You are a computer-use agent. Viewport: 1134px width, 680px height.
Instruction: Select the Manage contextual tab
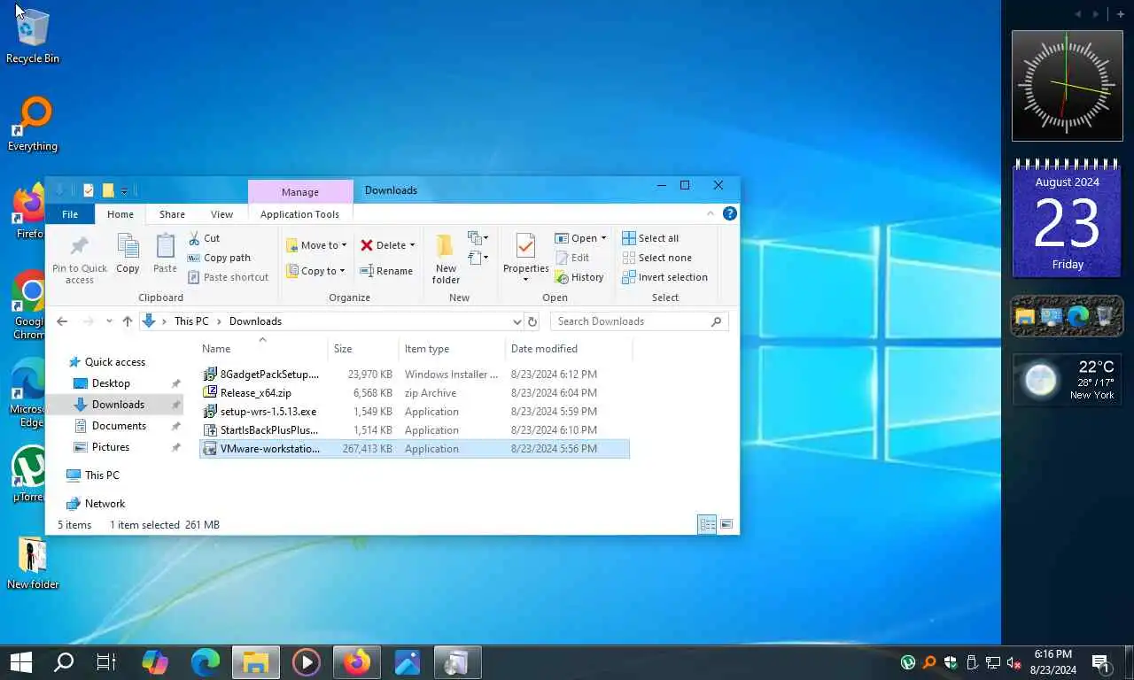tap(300, 192)
